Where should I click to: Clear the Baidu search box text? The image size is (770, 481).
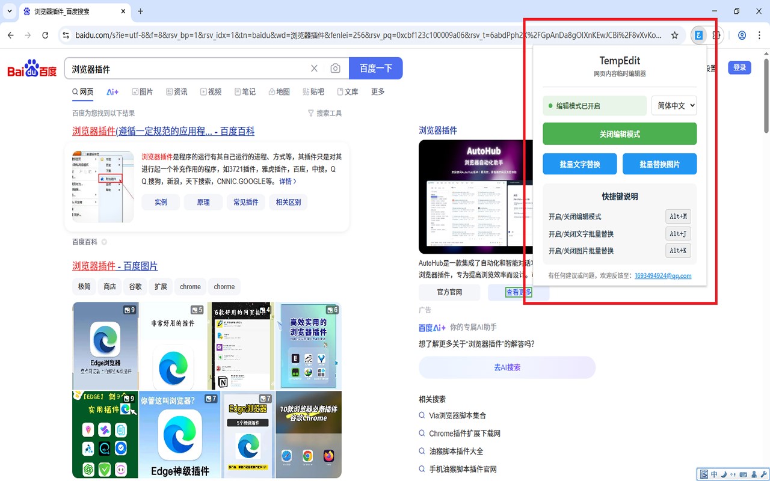click(314, 69)
